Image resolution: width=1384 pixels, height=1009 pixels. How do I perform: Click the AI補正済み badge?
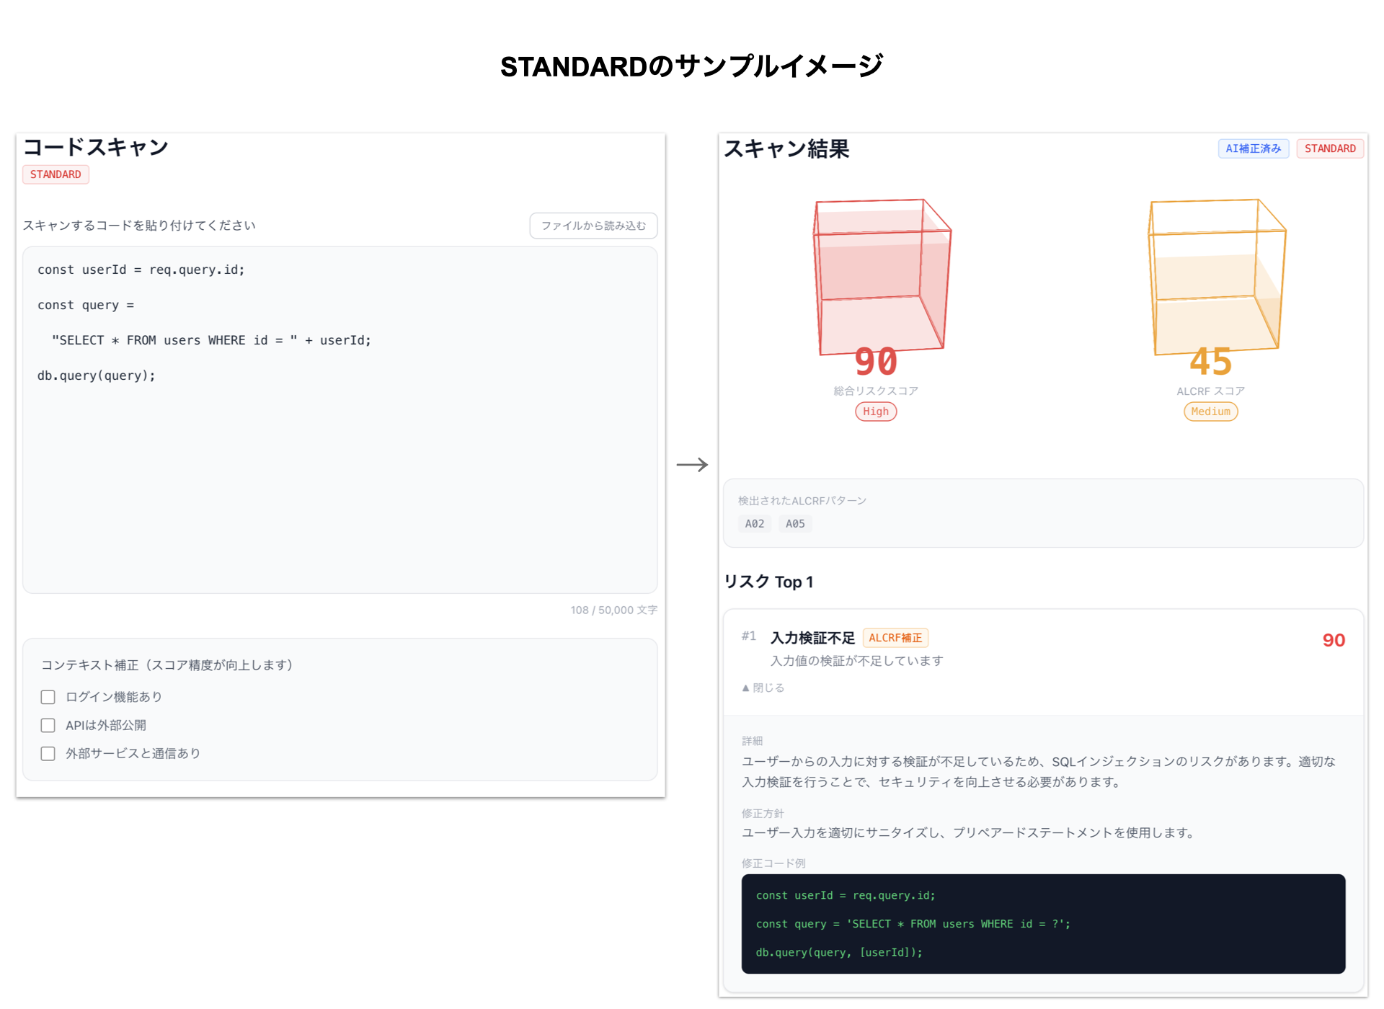[x=1254, y=148]
